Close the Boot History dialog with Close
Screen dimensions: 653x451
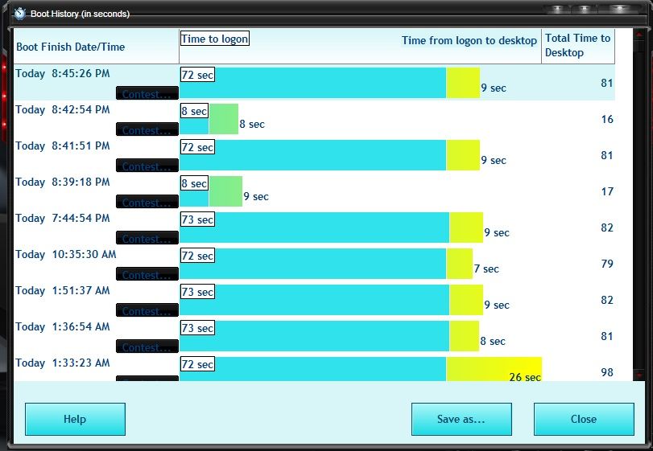tap(584, 419)
